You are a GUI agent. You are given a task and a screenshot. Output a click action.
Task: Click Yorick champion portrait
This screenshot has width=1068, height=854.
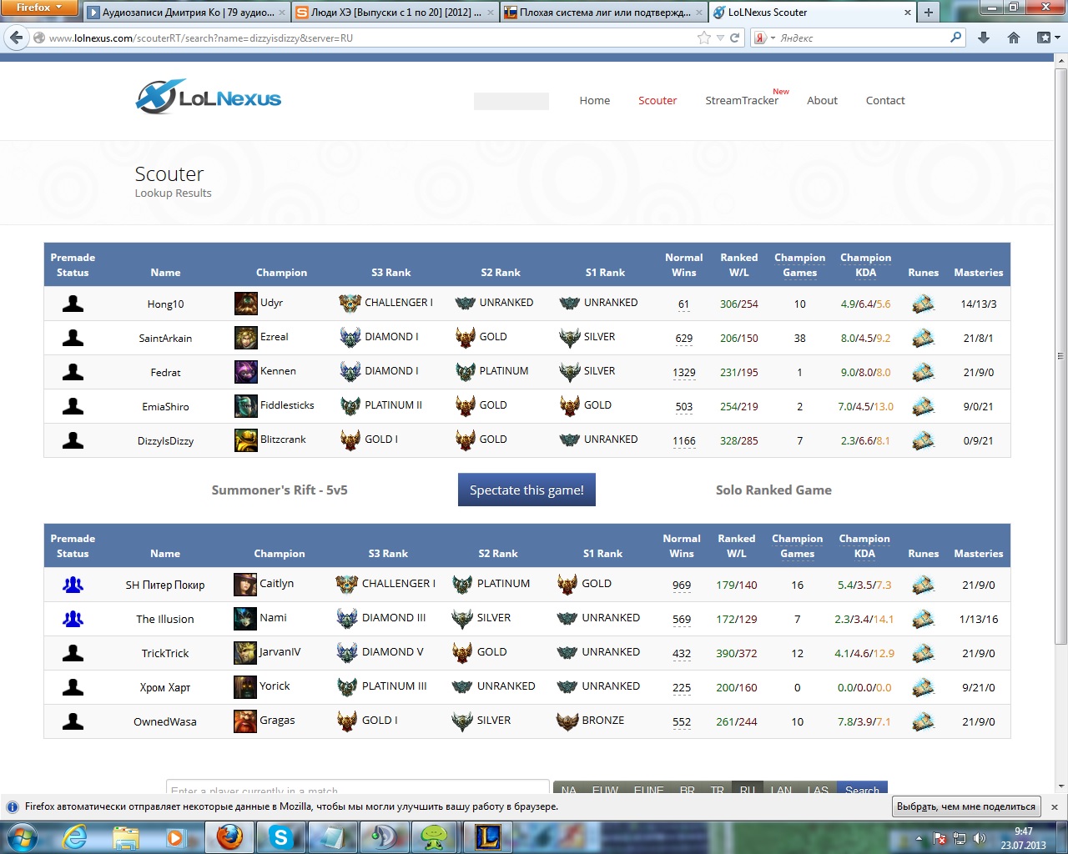pos(245,687)
